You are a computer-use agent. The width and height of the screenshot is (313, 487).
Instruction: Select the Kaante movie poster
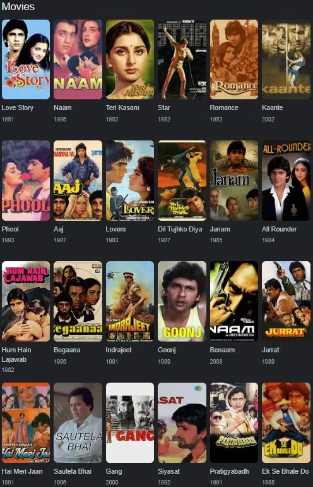tap(286, 59)
